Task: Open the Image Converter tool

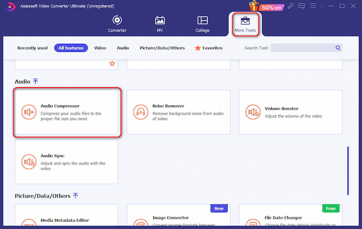Action: click(178, 215)
